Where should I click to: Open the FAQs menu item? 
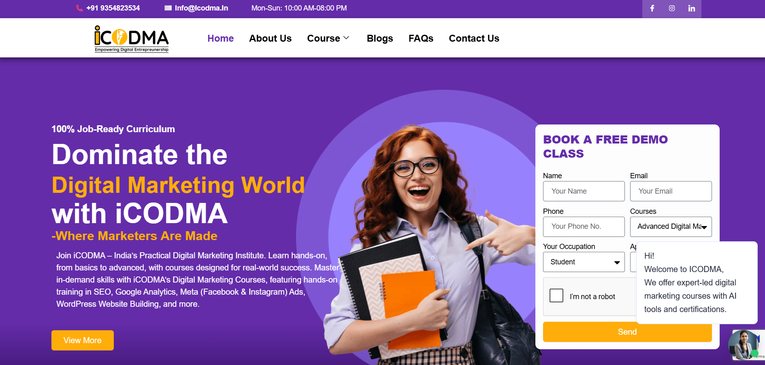tap(421, 38)
